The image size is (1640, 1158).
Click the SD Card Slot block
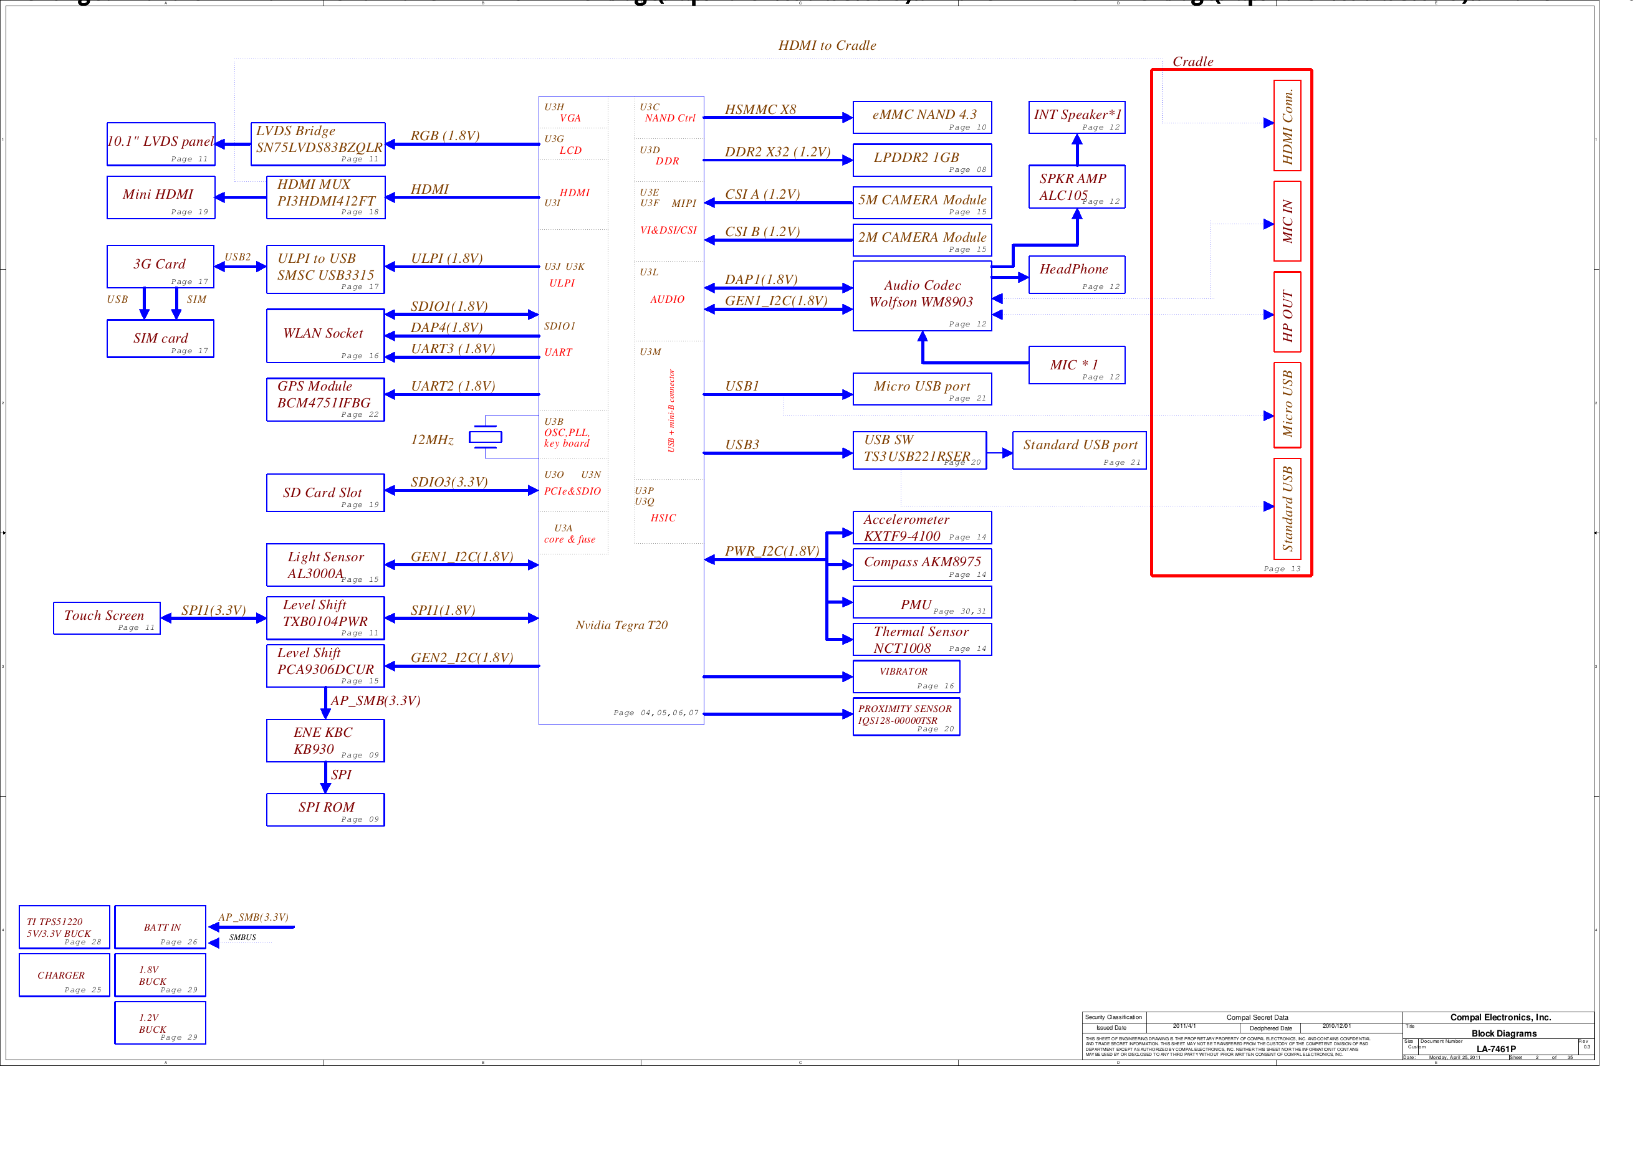click(325, 493)
